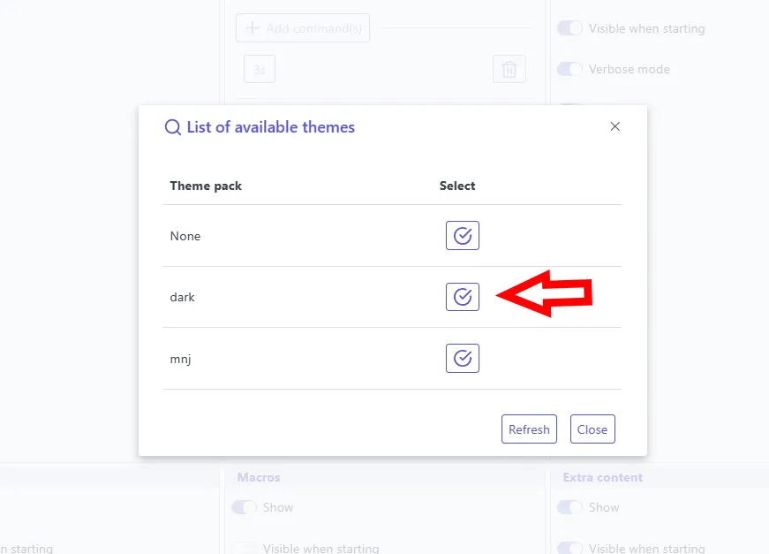Toggle the Show switch under Macros
769x554 pixels.
pos(244,507)
